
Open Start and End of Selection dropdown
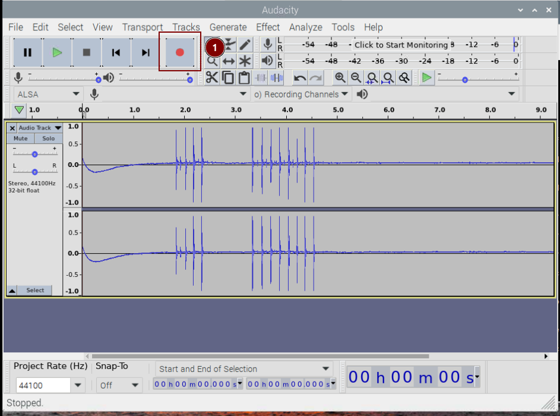pos(244,369)
